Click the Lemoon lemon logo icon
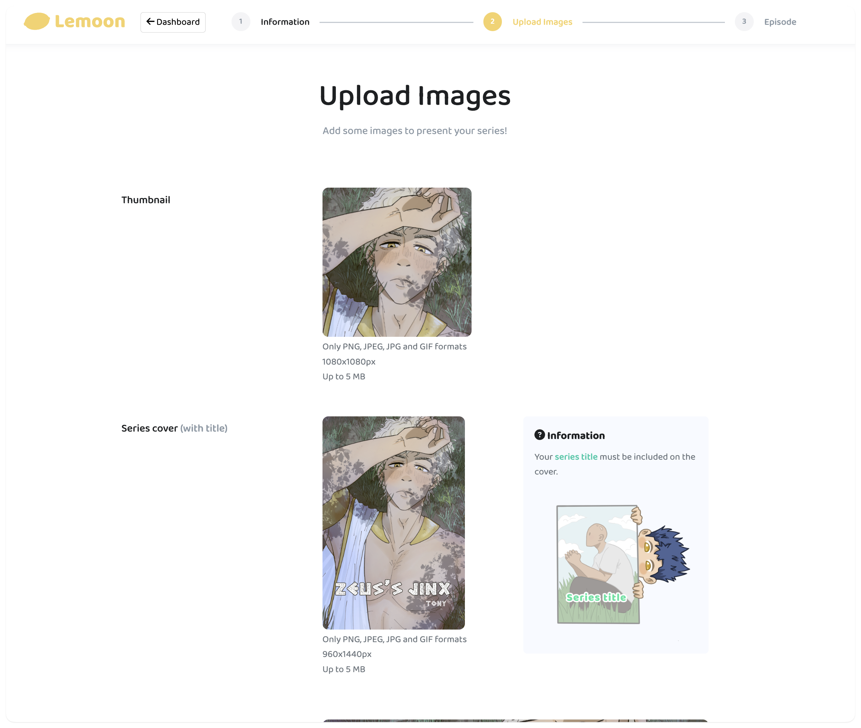Image resolution: width=861 pixels, height=728 pixels. tap(37, 21)
